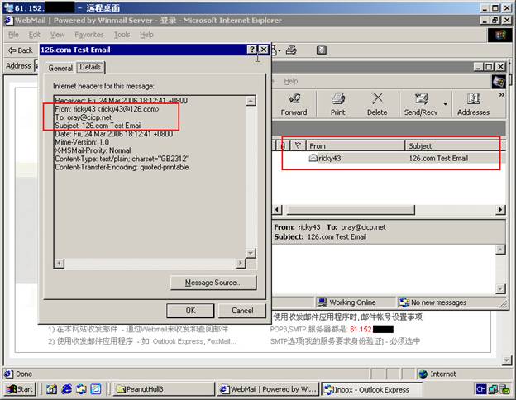Switch to PeanutHull3 in the taskbar
This screenshot has height=400, width=516.
point(161,389)
